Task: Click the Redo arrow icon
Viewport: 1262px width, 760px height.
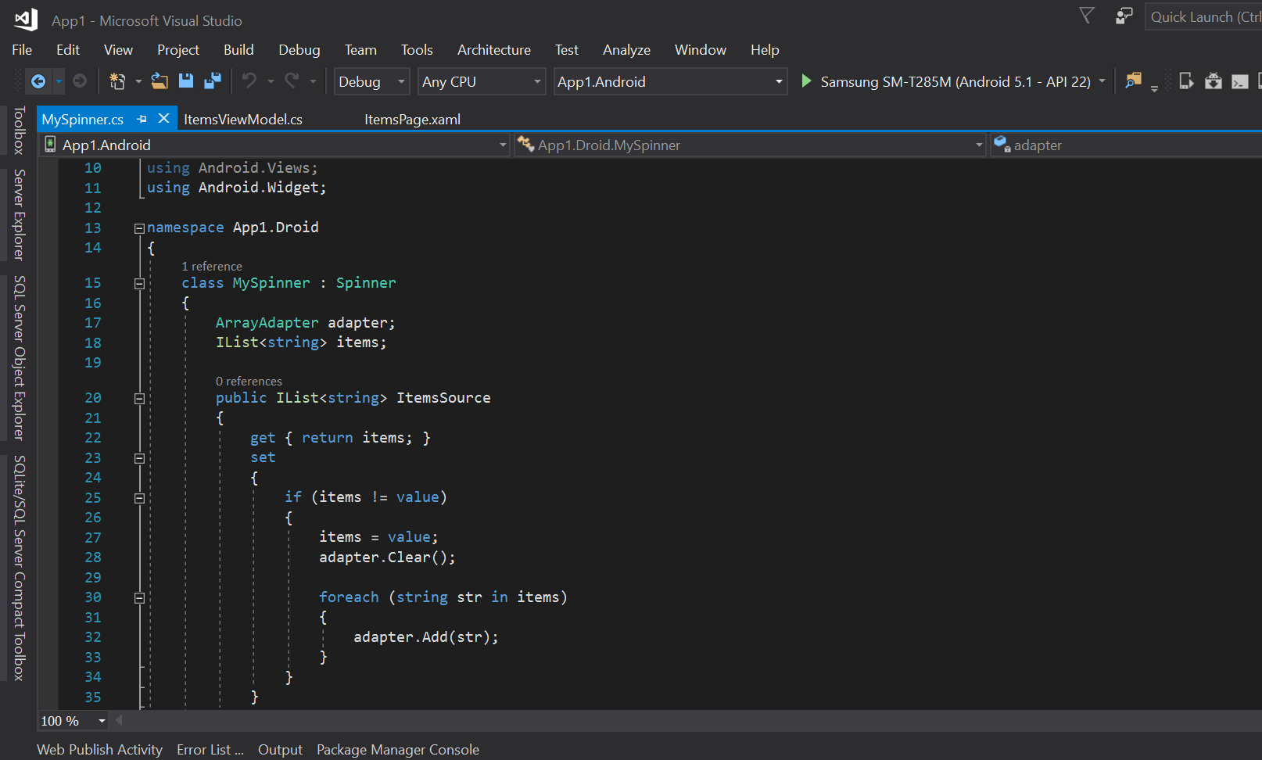Action: point(292,81)
